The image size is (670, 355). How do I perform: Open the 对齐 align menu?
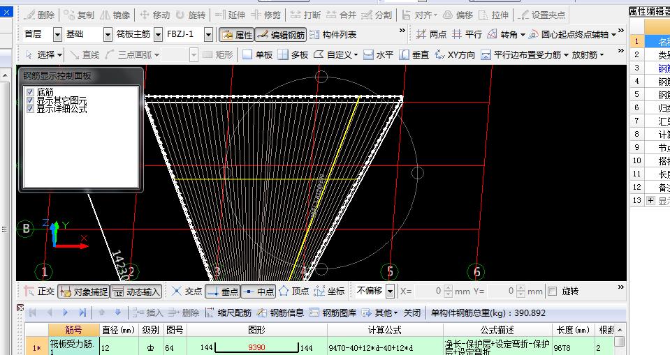[420, 15]
